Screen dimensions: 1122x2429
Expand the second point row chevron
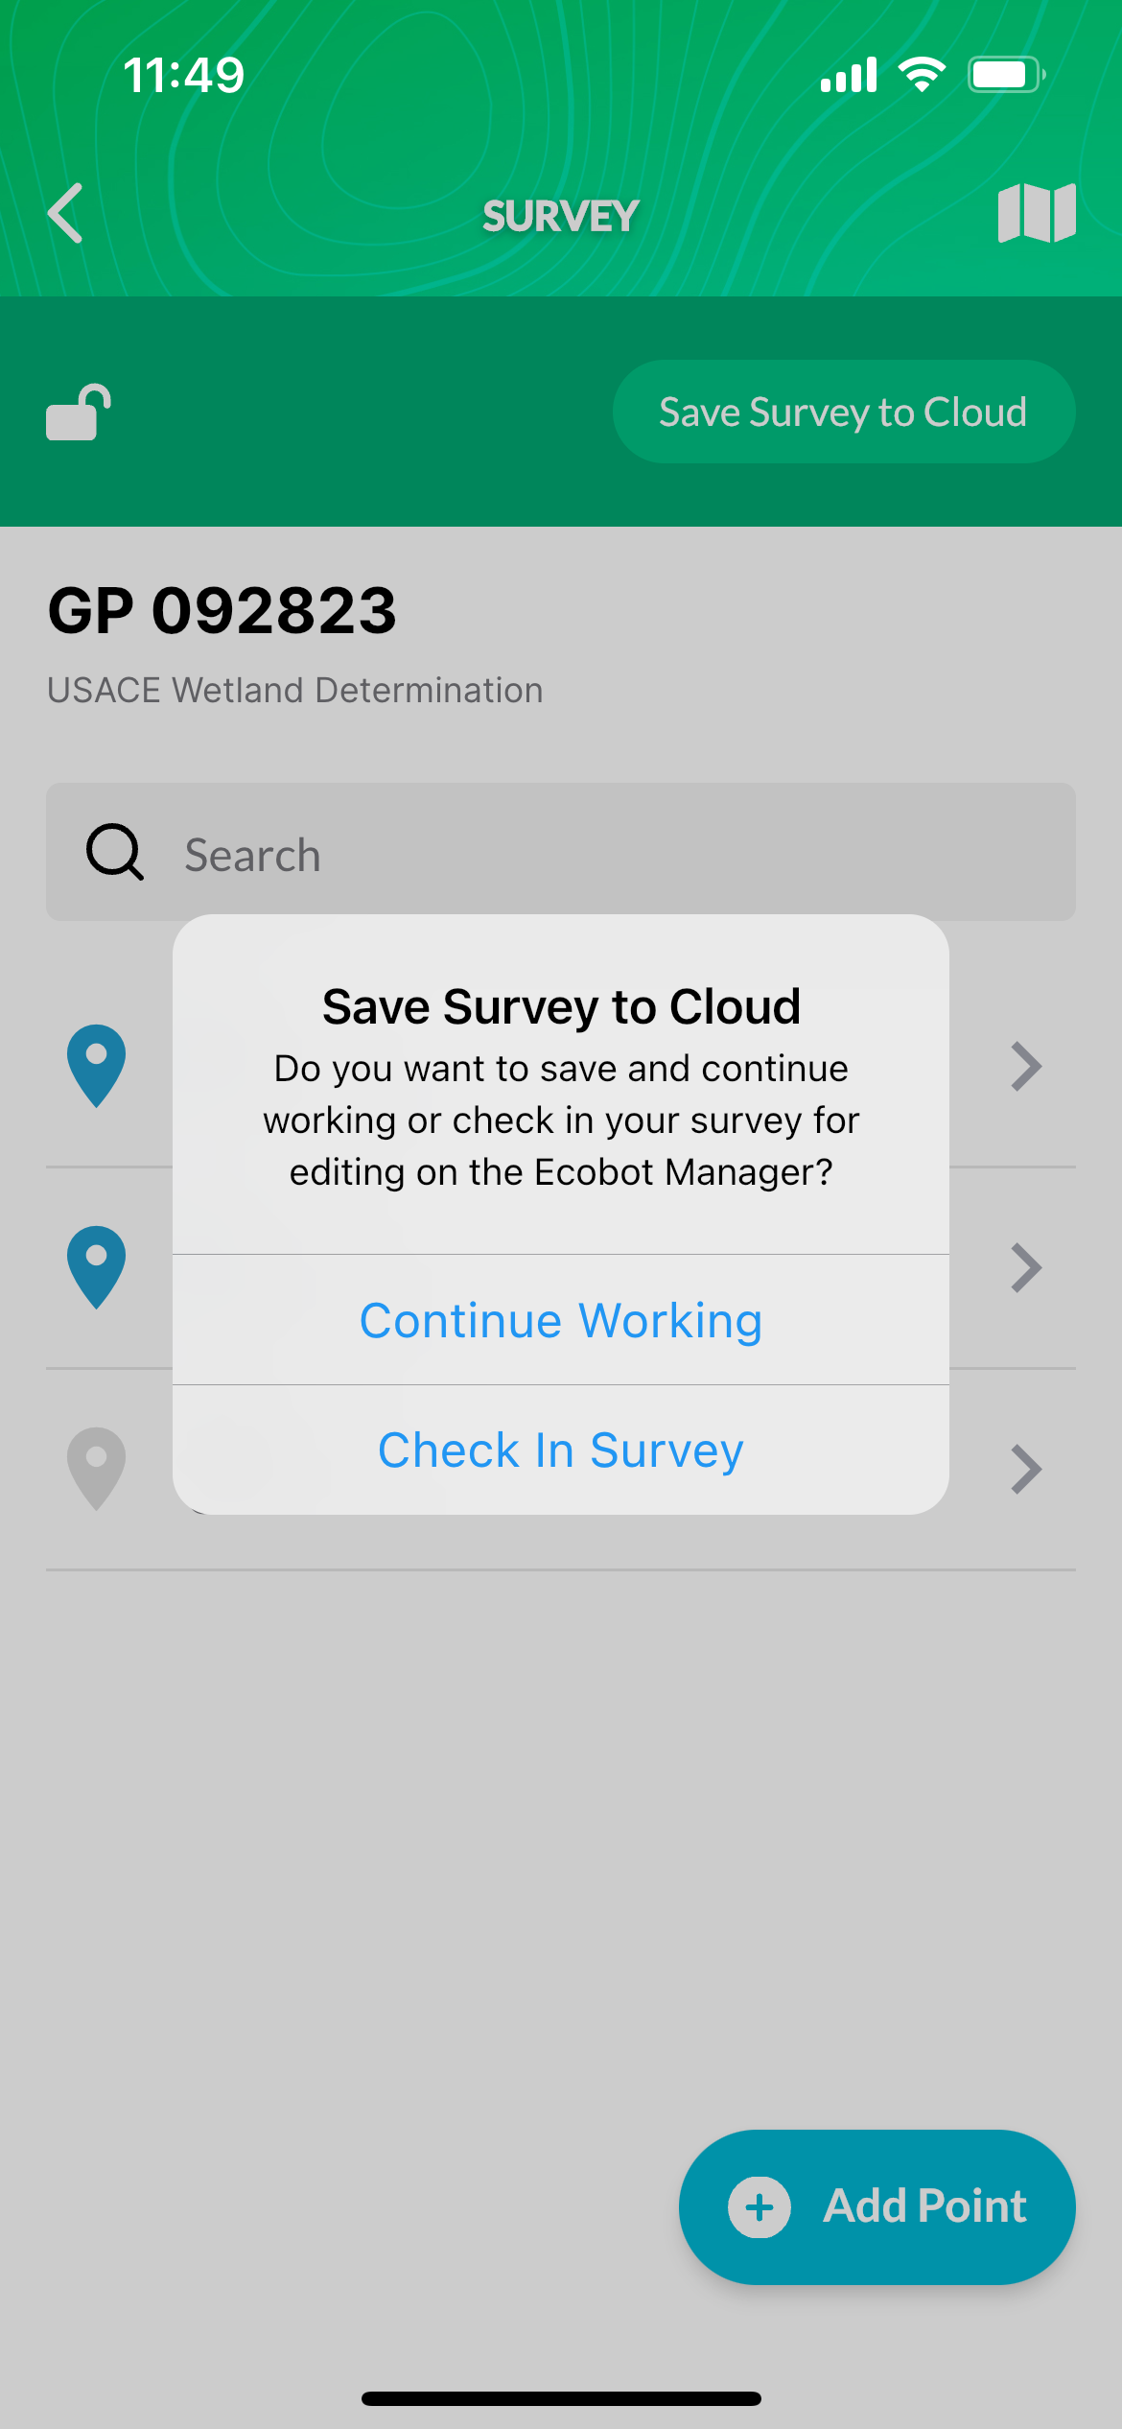[x=1025, y=1268]
